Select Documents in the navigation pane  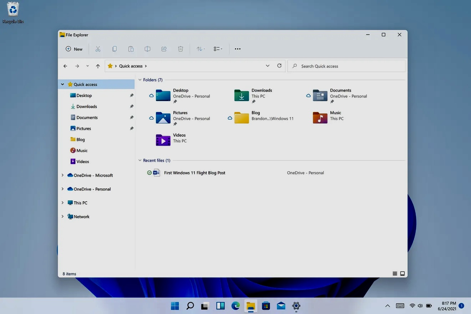84,118
